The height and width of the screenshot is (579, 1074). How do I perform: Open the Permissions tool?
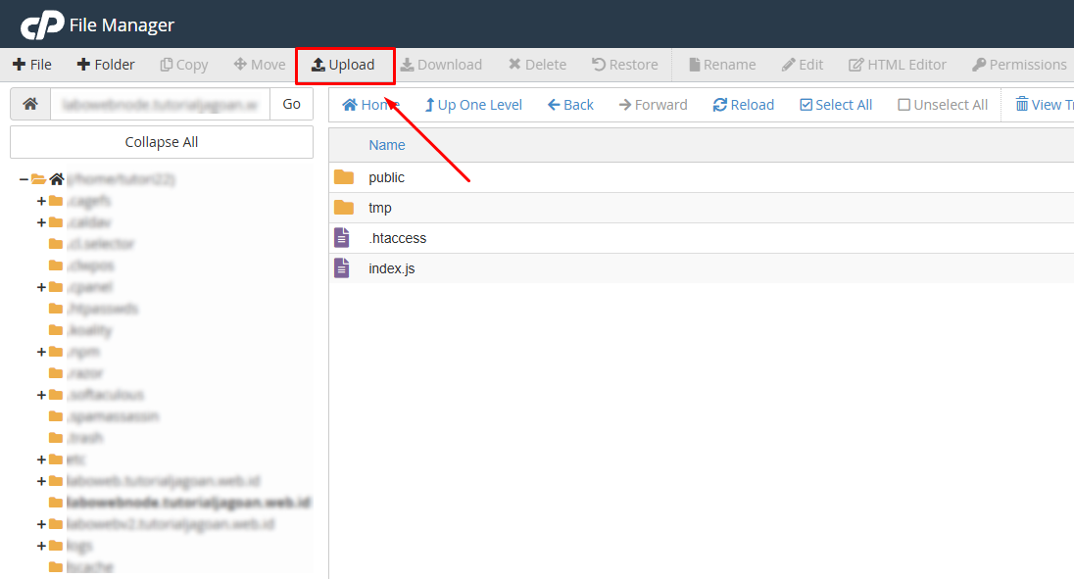[1019, 65]
